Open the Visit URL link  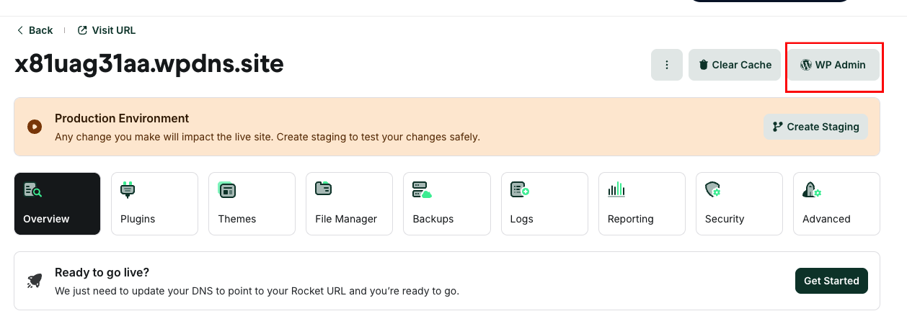[107, 30]
